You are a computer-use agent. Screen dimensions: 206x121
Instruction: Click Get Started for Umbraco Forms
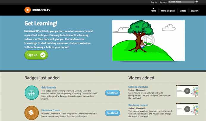112,113
